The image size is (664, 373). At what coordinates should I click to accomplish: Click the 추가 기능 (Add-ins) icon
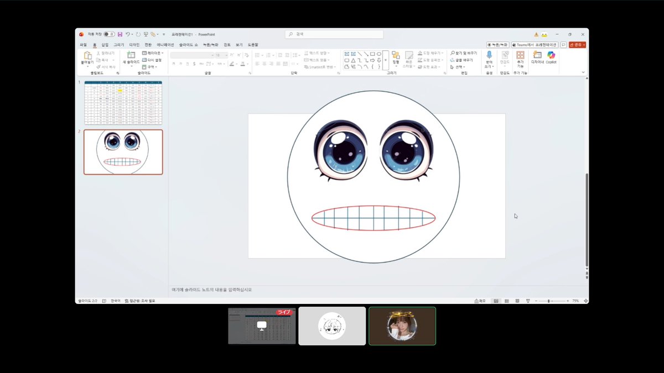click(x=520, y=55)
